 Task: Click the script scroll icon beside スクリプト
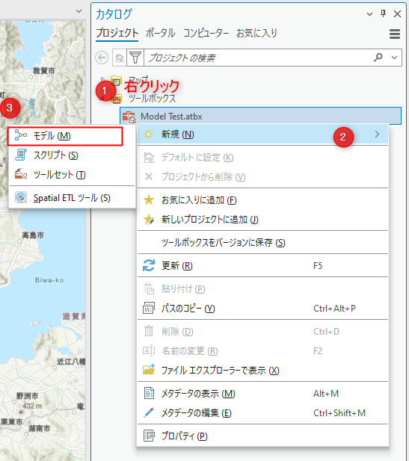coord(21,155)
